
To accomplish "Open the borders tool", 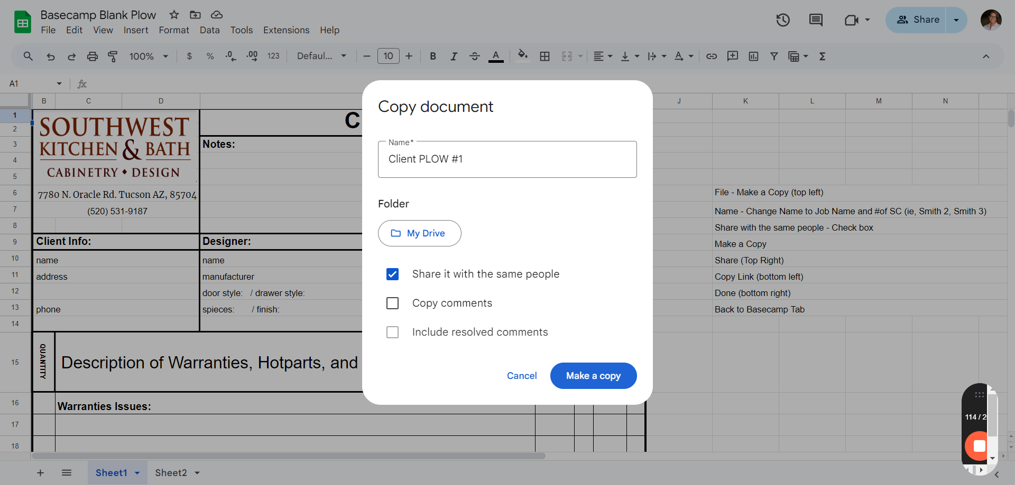I will pyautogui.click(x=545, y=56).
